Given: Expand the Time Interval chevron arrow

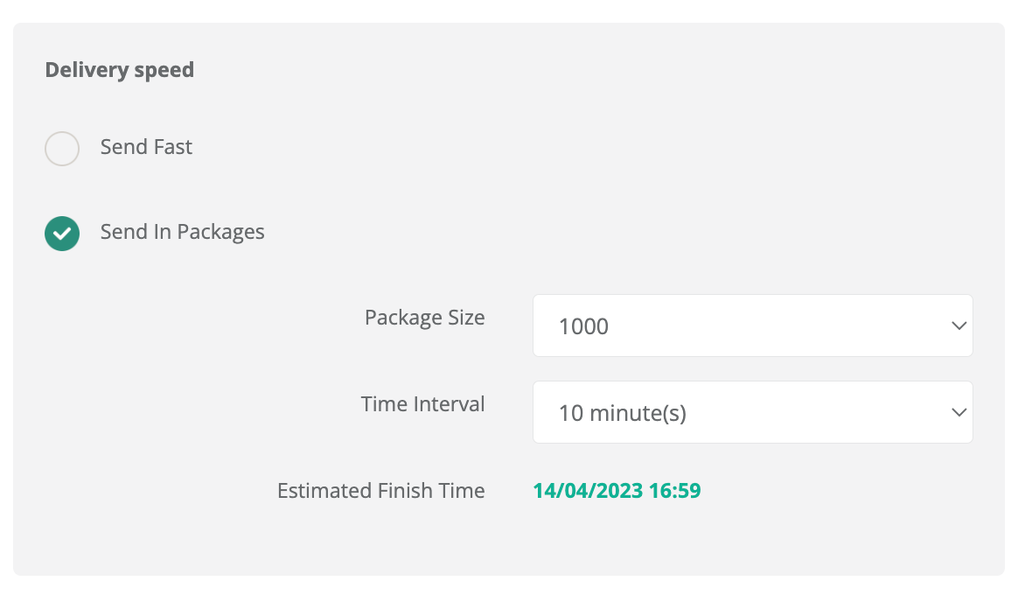Looking at the screenshot, I should (x=958, y=412).
